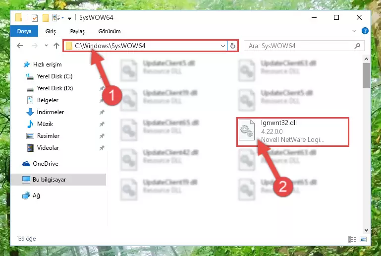Open the blue Help question mark icon
The height and width of the screenshot is (256, 381).
click(x=365, y=31)
